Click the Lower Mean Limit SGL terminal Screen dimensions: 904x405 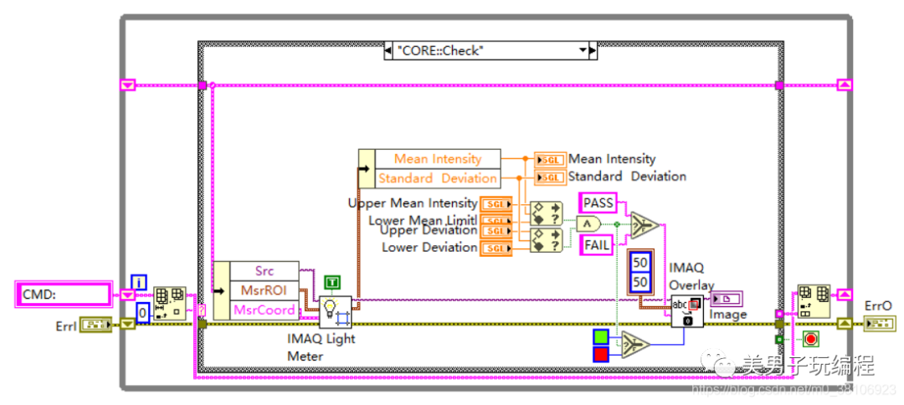click(496, 221)
